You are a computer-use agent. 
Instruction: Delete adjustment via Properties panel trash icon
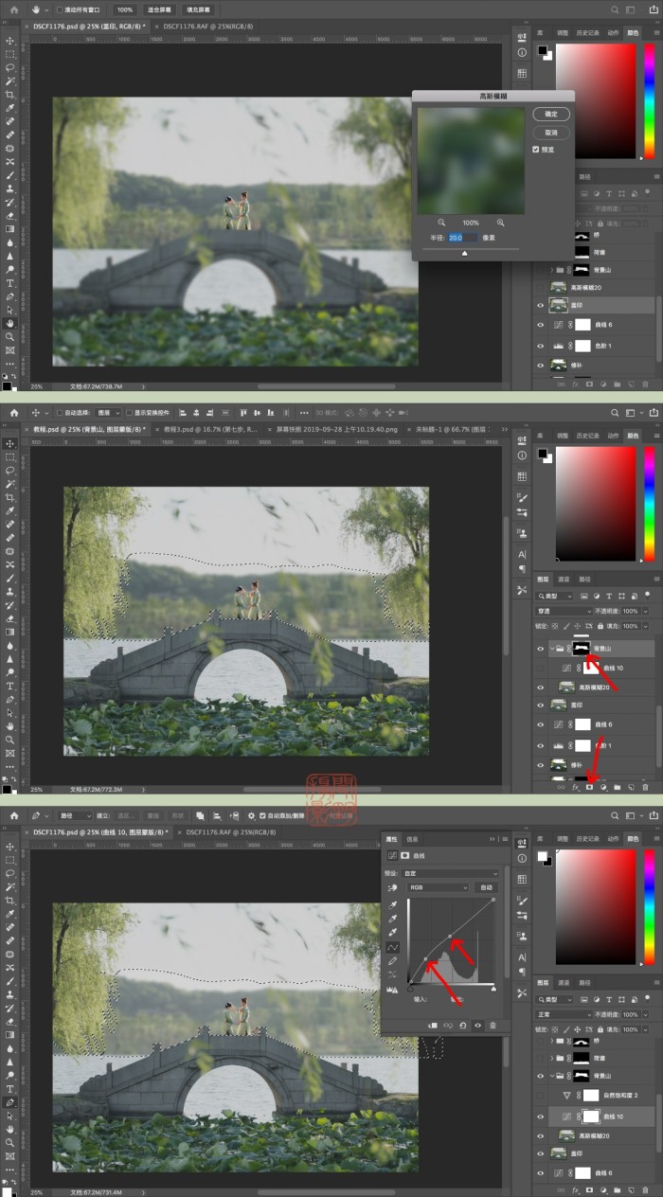[x=493, y=1026]
